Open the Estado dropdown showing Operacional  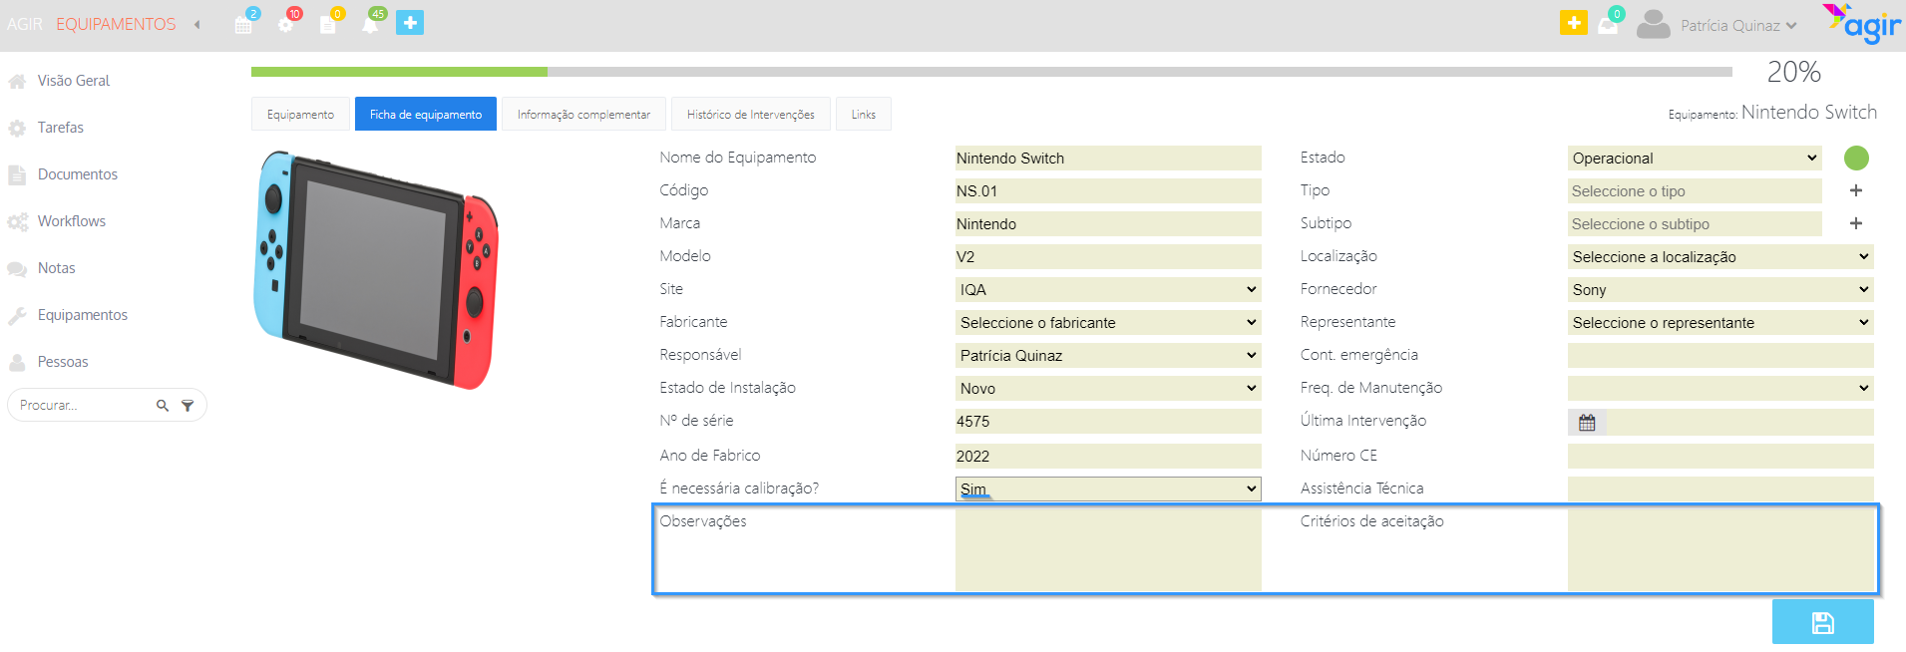1695,158
